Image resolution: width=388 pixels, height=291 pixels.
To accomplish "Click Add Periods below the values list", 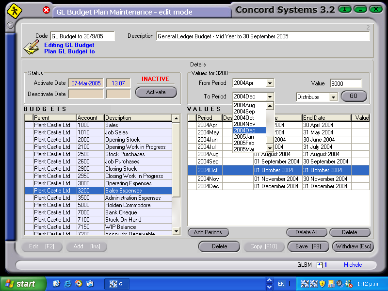I will (x=208, y=232).
